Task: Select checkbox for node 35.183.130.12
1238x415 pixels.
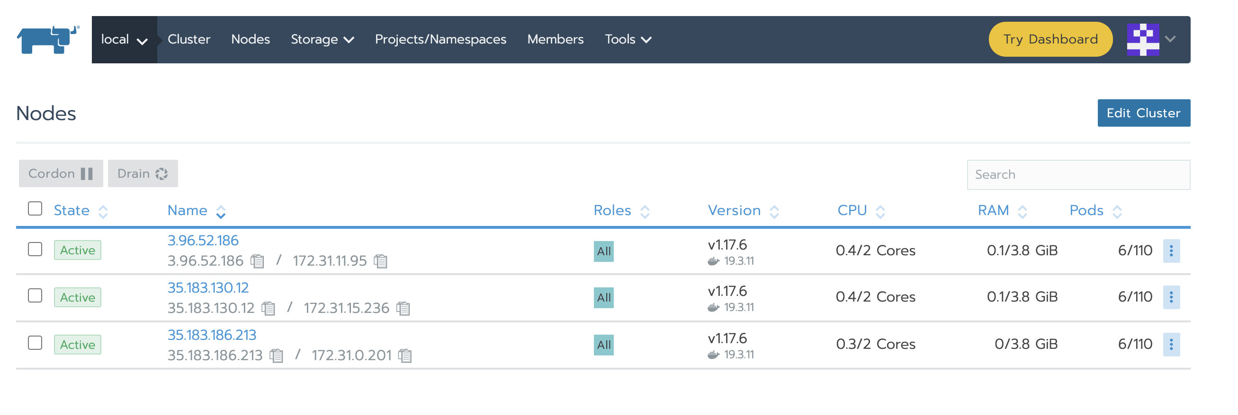Action: (35, 295)
